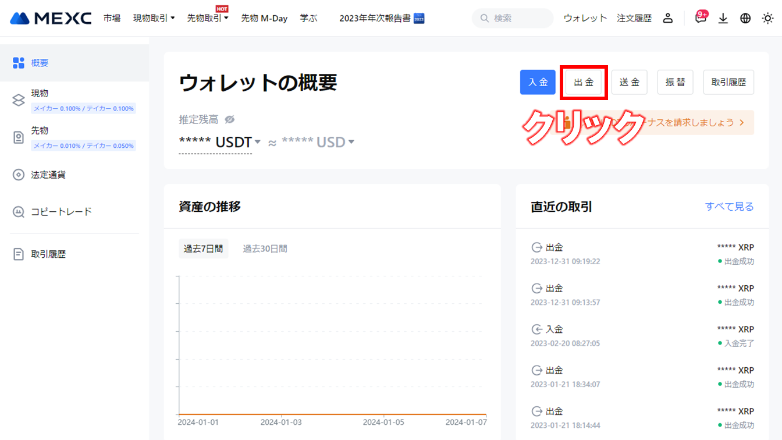Toggle balance visibility with the eye icon
This screenshot has width=782, height=440.
point(229,119)
